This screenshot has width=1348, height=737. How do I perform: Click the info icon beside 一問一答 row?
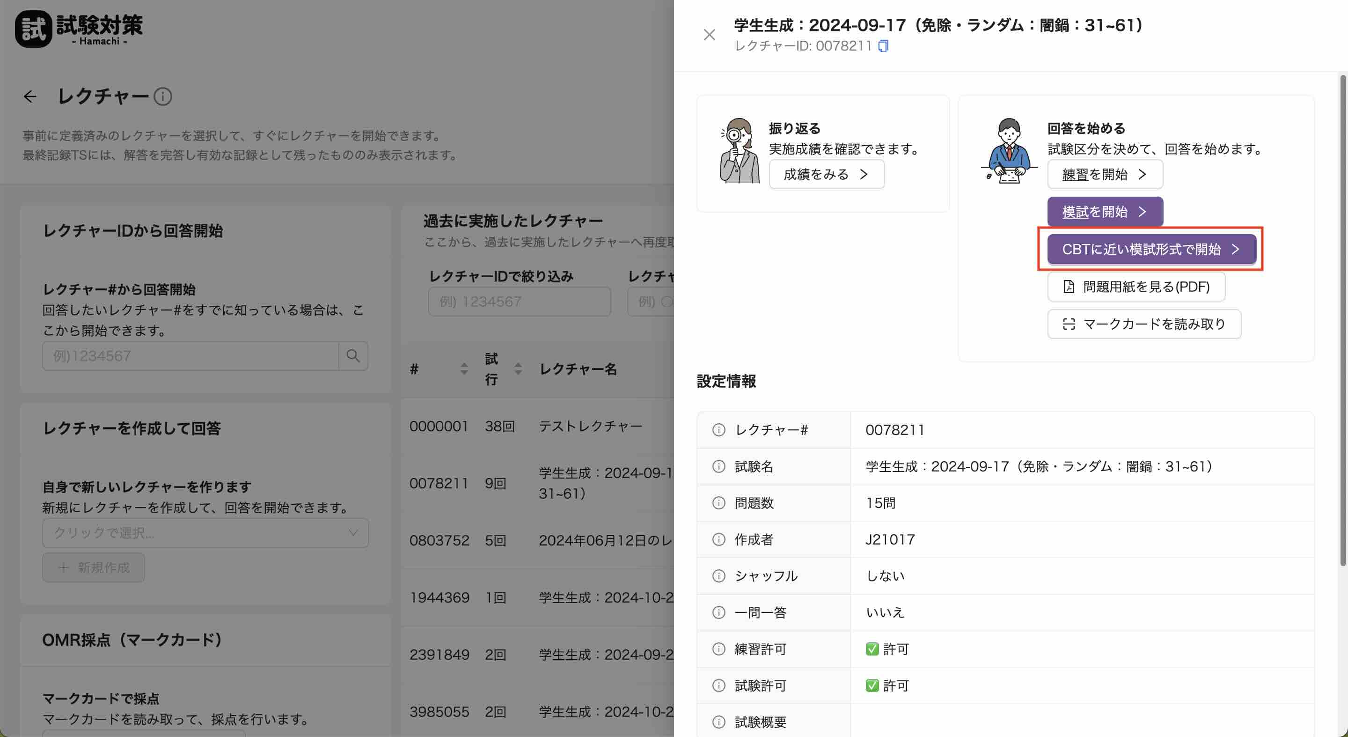pos(718,612)
